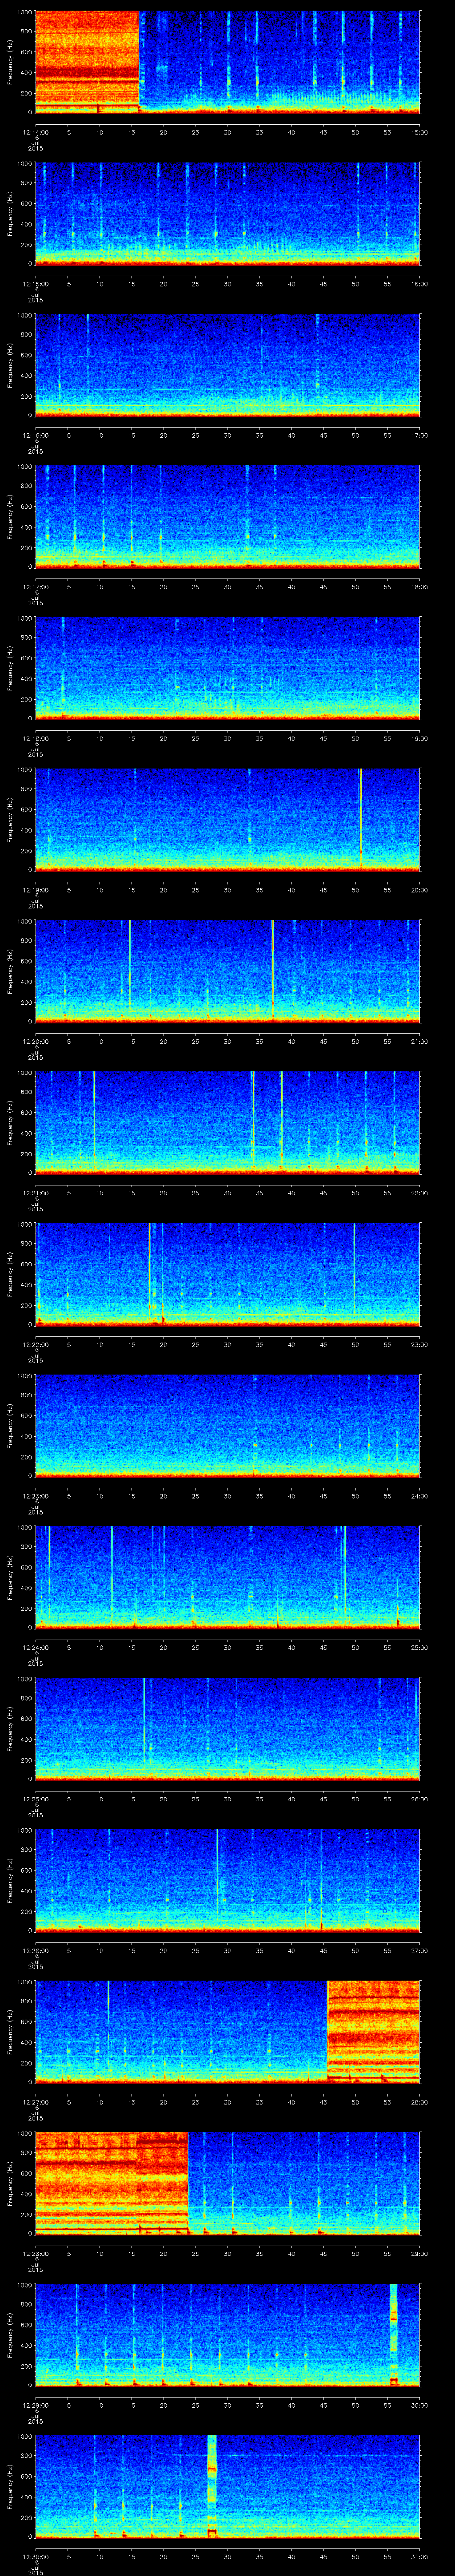455x2576 pixels.
Task: Click the 24:00 end time label
Action: click(x=420, y=1495)
